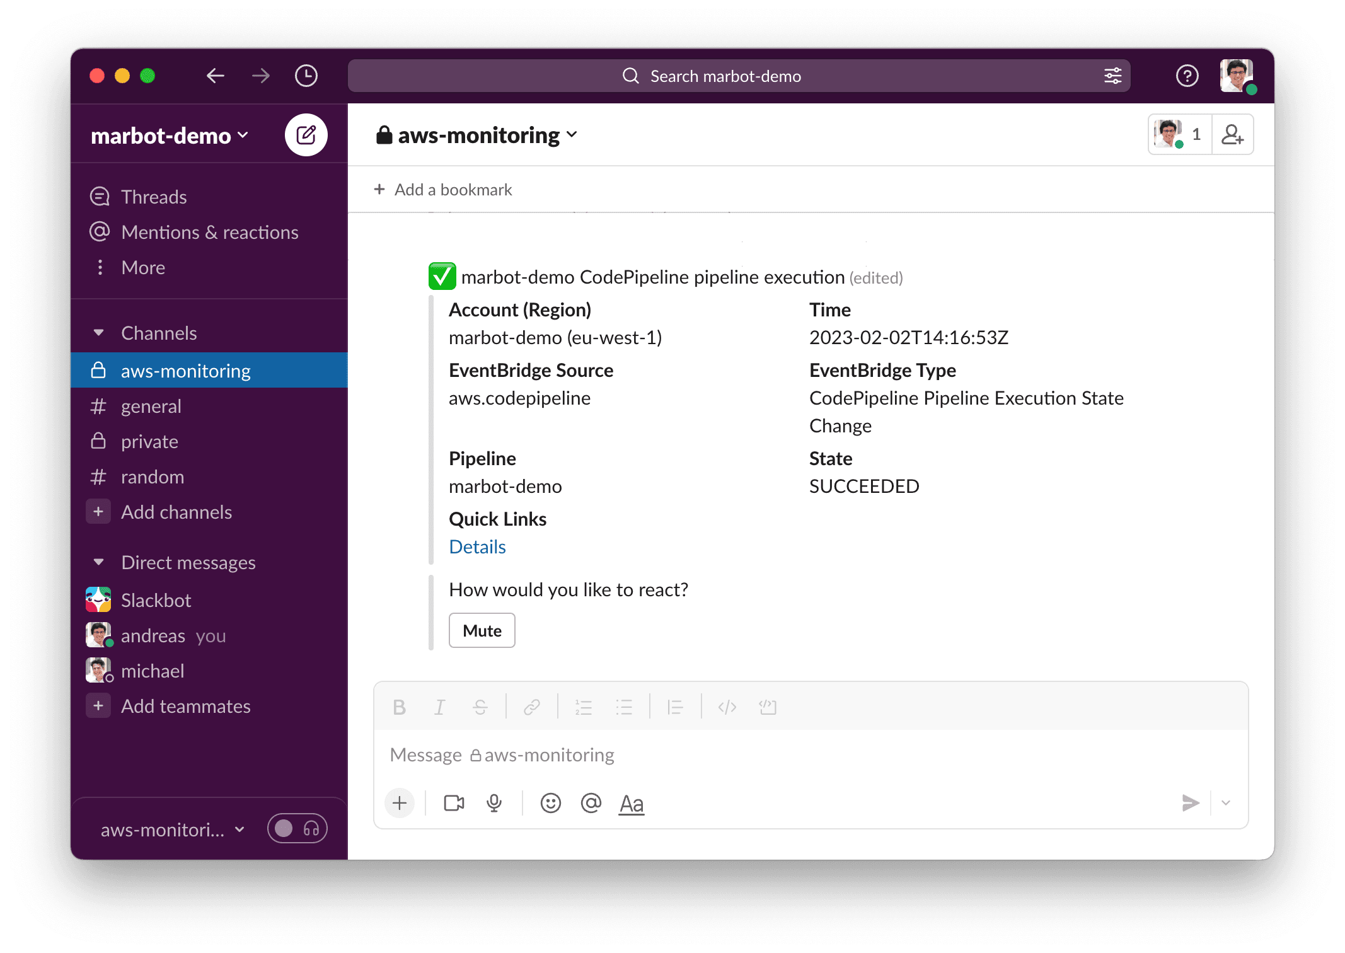
Task: Expand More sidebar options
Action: [209, 267]
